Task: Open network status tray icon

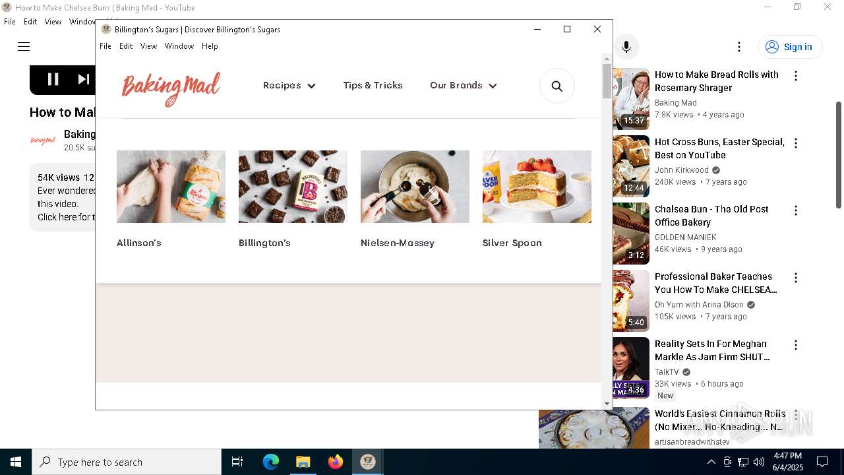Action: 742,462
